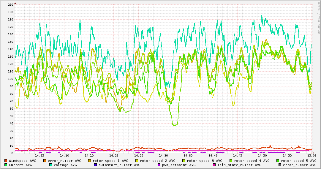Select the 'autostart_number AVG' legend label
321x169 pixels.
pos(120,165)
